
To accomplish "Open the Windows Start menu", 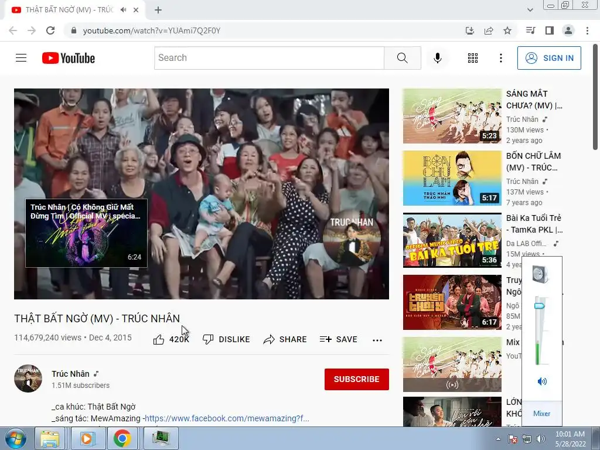I will click(x=16, y=439).
